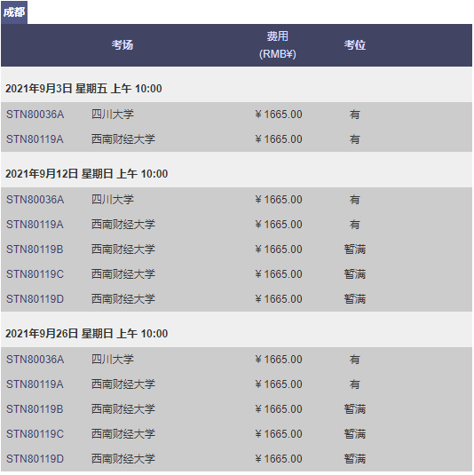Select STN80036A 四川大学 on September 3
The height and width of the screenshot is (475, 474).
pos(236,115)
